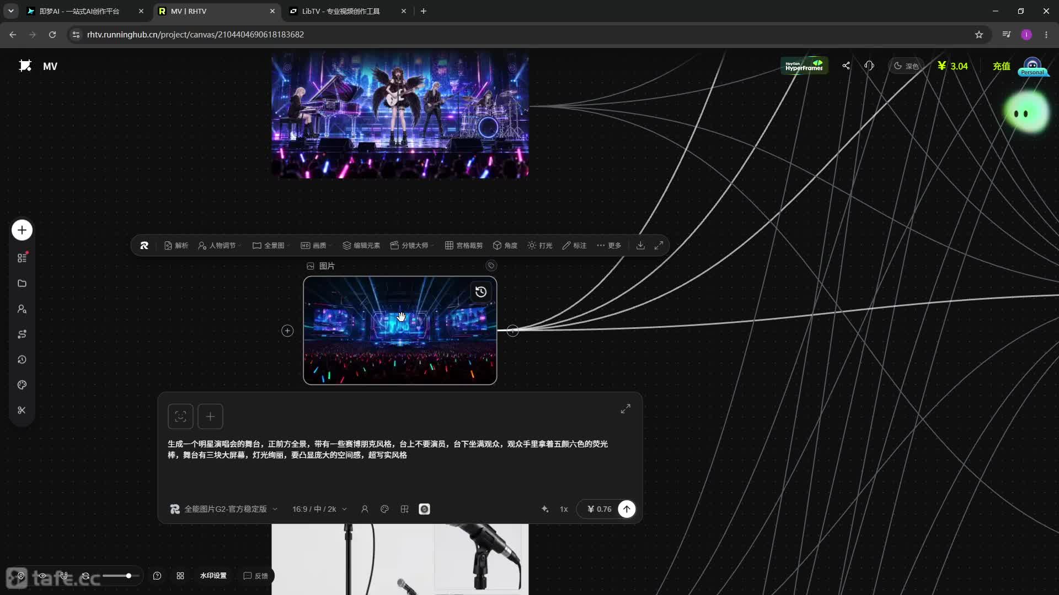
Task: Submit the prompt with the up-arrow button
Action: (627, 509)
